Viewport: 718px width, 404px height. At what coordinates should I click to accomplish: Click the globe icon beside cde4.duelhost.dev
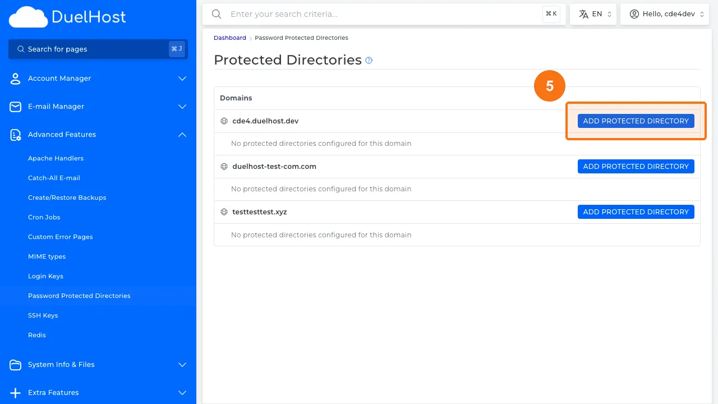click(224, 121)
